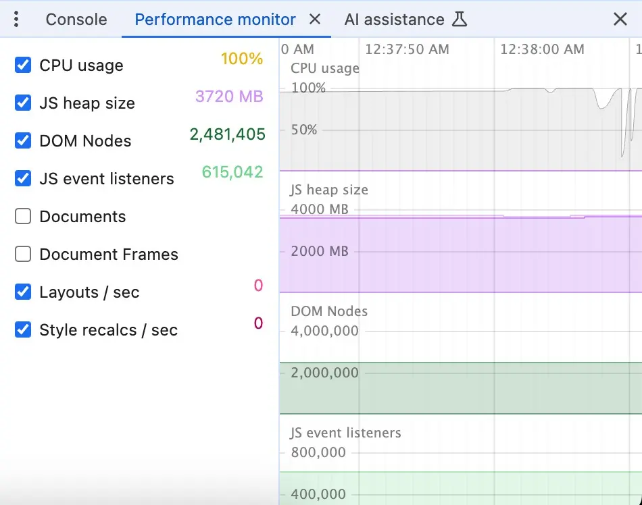
Task: Disable the JS heap size metric
Action: point(23,103)
